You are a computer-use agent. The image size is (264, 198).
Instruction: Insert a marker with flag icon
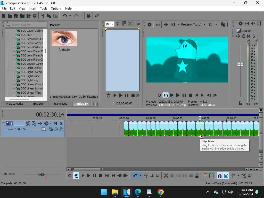tap(205, 176)
